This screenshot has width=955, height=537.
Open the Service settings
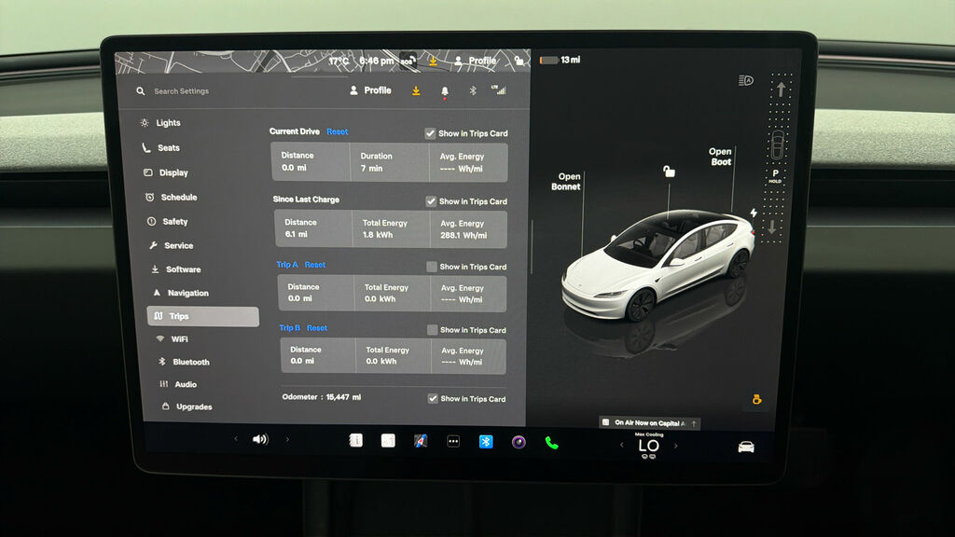172,245
